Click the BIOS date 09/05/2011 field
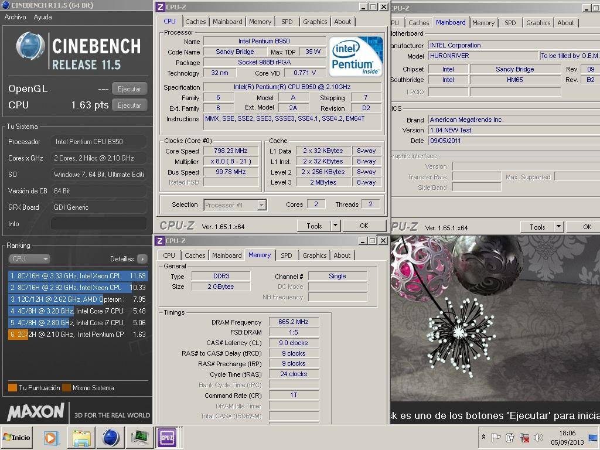The height and width of the screenshot is (450, 600). coord(514,141)
